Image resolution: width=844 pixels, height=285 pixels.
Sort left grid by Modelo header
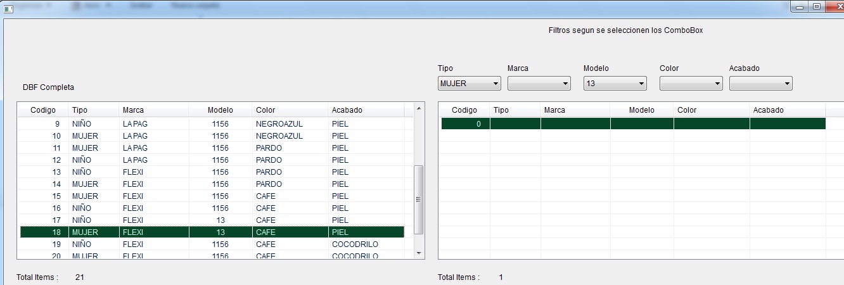click(x=220, y=110)
